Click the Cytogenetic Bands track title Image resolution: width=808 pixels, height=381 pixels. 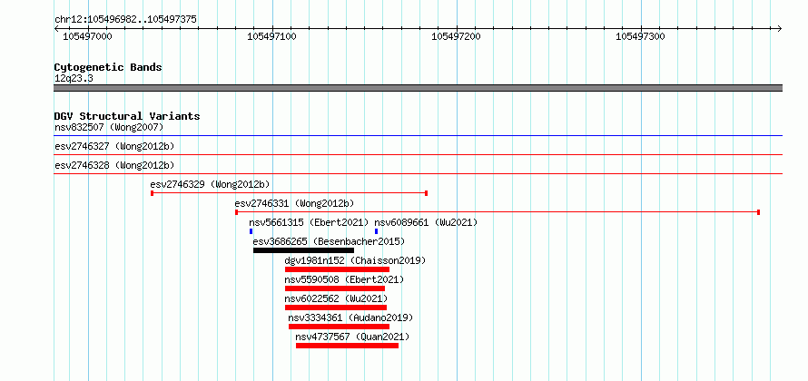coord(108,67)
